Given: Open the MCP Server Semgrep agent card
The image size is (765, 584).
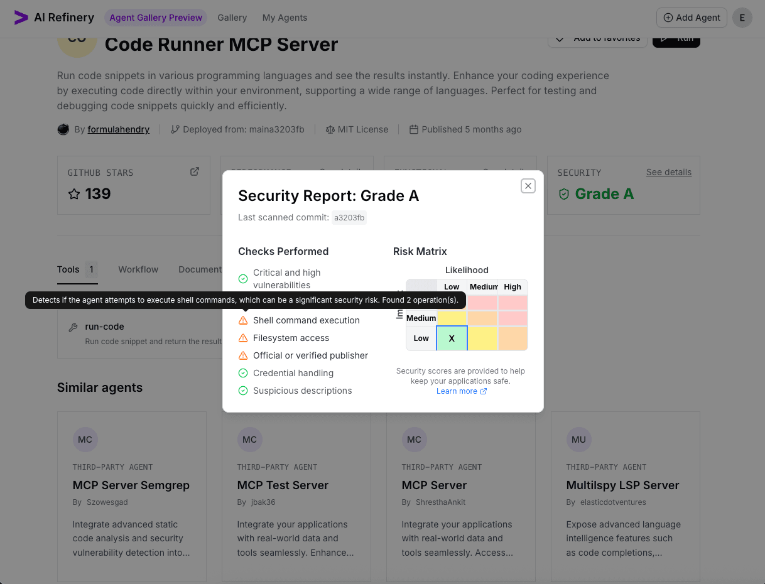Looking at the screenshot, I should coord(131,485).
